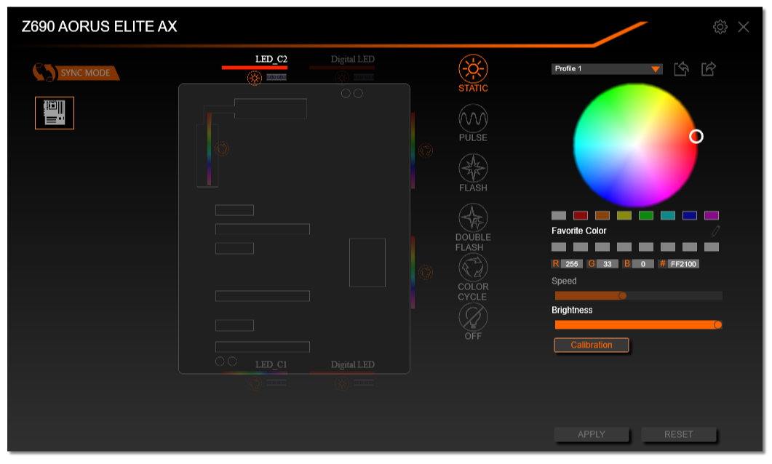Click the lower right rainbow LED strip
The image size is (772, 464).
click(x=413, y=272)
